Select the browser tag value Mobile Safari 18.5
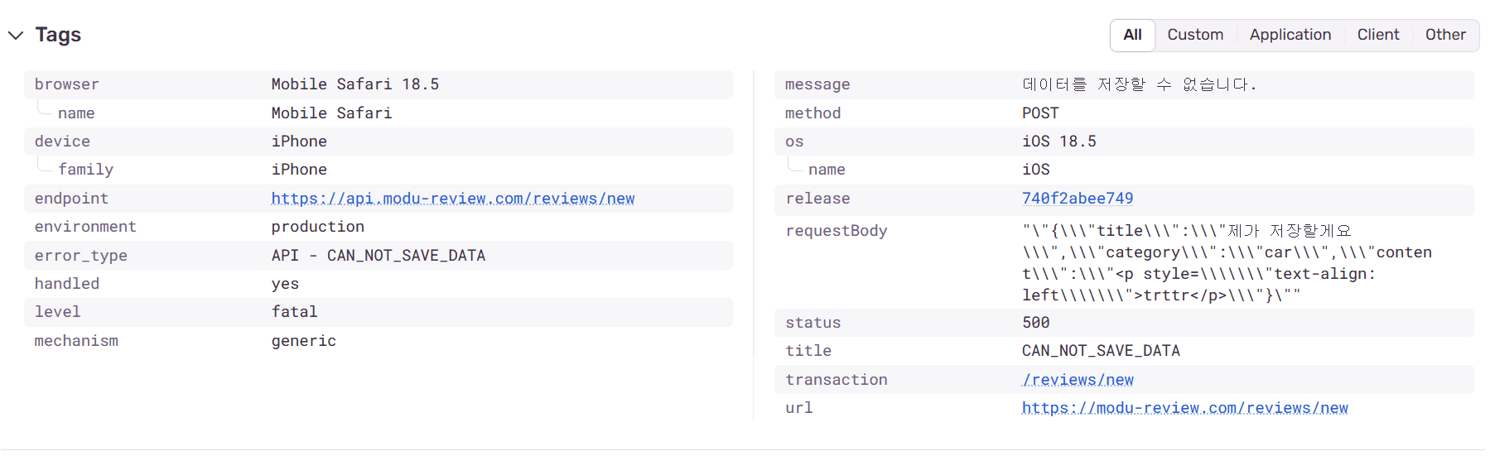The image size is (1490, 456). (354, 84)
